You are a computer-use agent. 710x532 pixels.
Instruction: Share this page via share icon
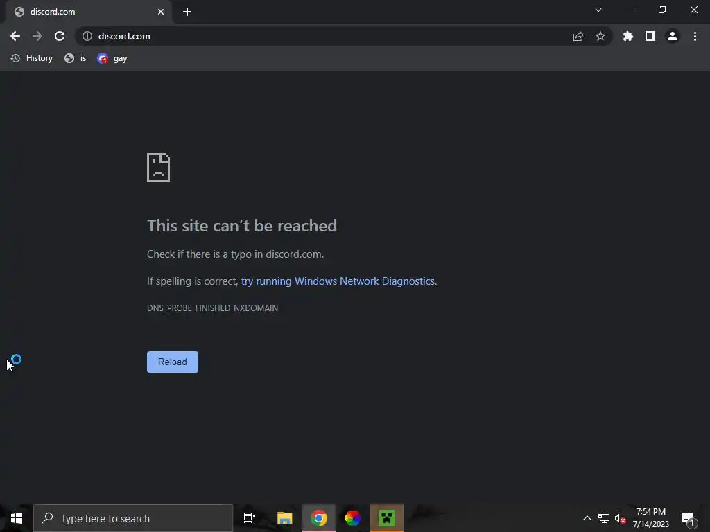point(578,36)
